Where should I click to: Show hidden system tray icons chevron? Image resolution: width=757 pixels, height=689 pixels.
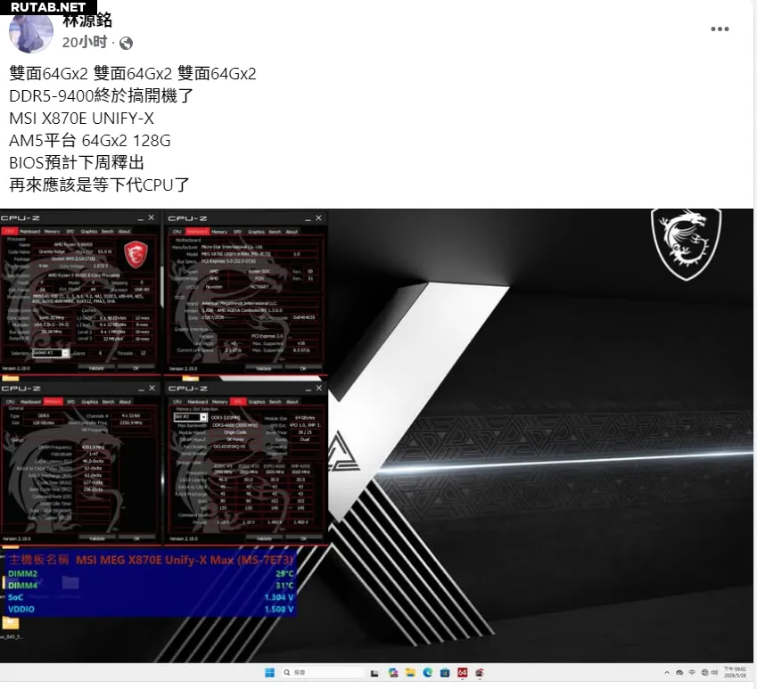point(667,672)
